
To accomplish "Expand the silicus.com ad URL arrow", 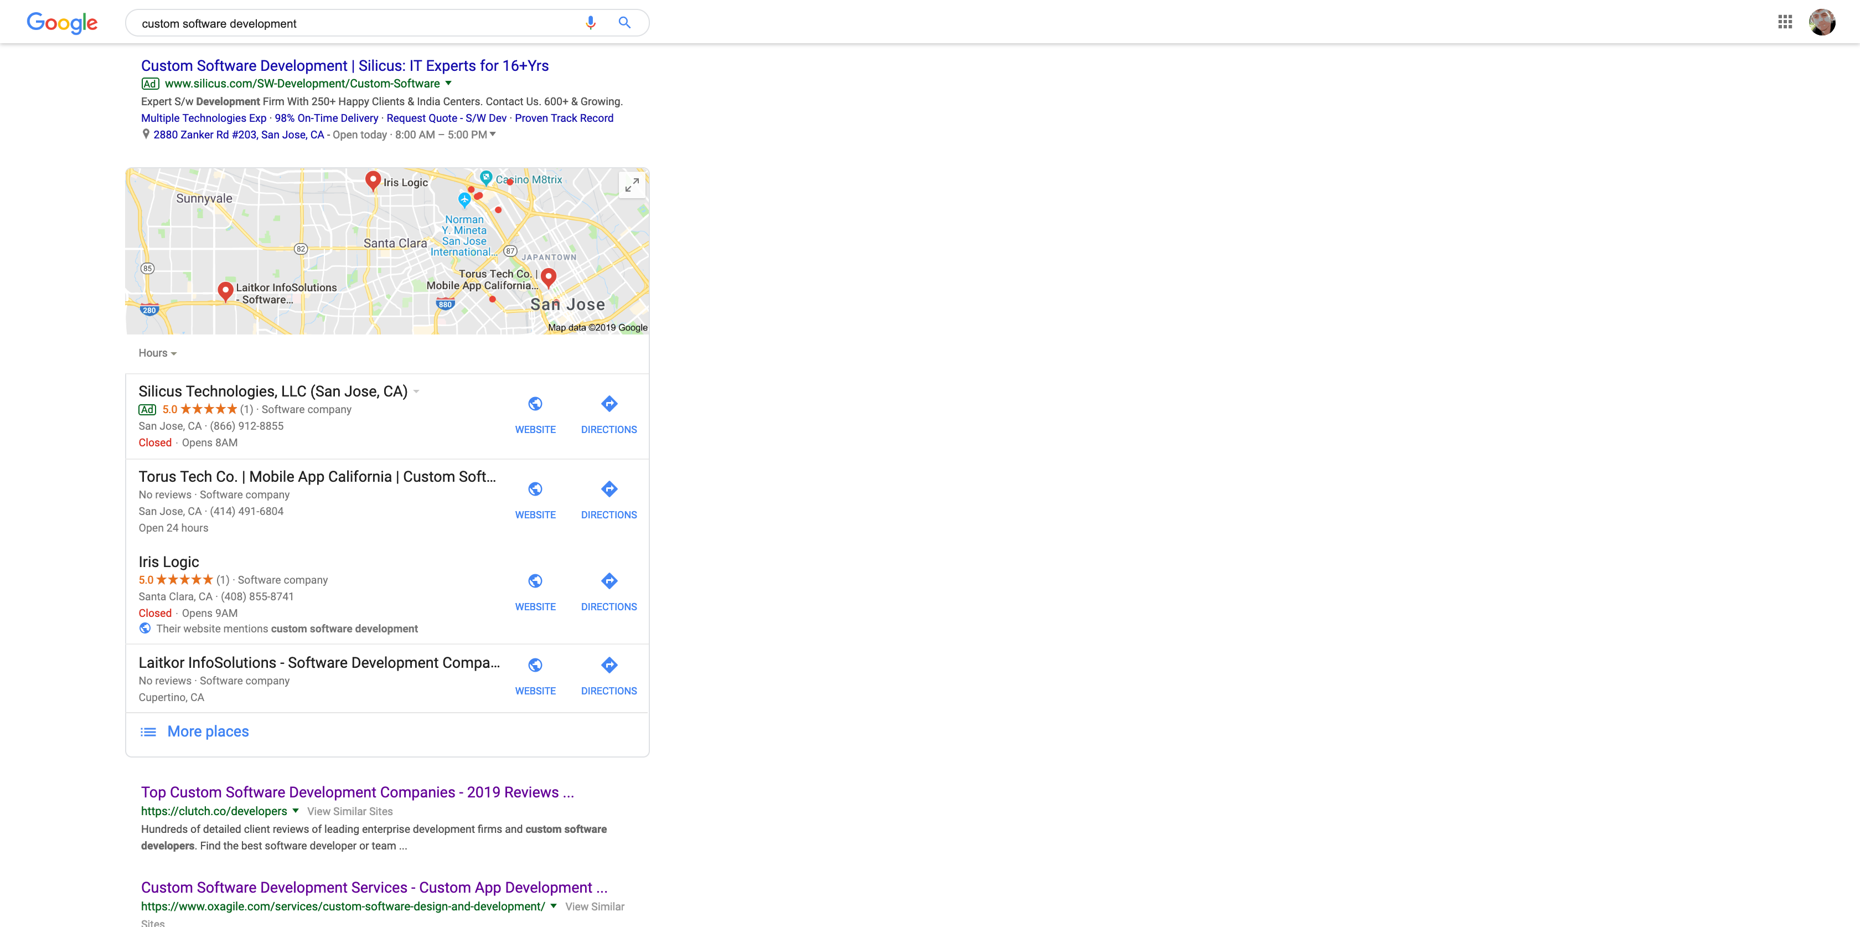I will click(448, 83).
